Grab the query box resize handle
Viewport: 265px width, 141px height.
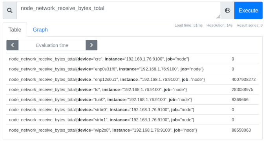click(218, 17)
